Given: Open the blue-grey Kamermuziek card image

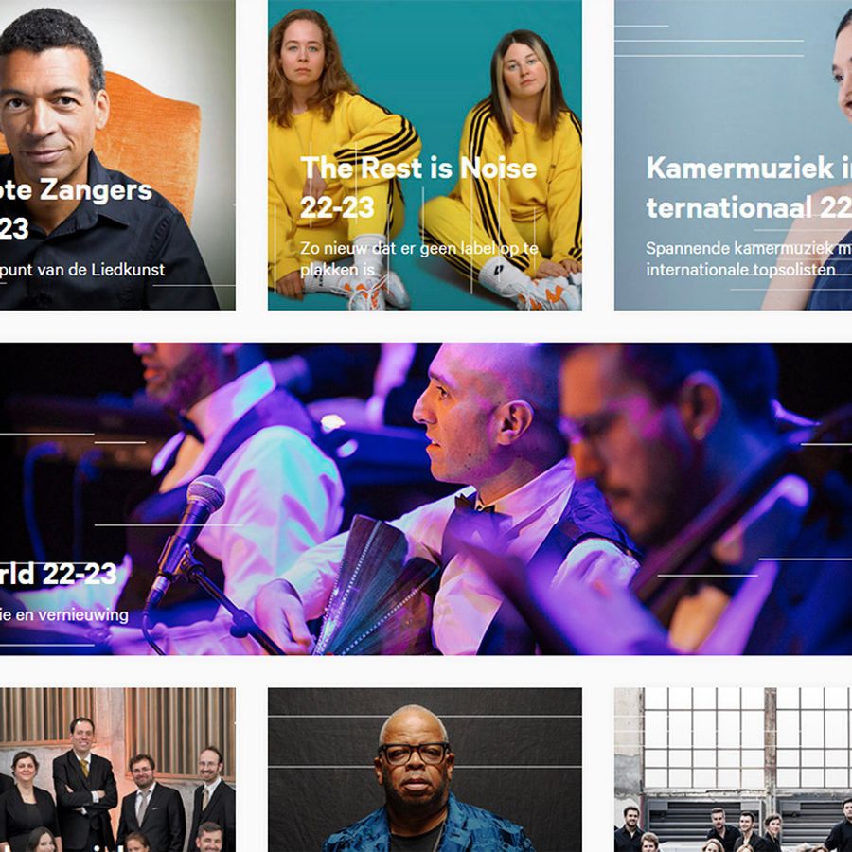Looking at the screenshot, I should 733,155.
